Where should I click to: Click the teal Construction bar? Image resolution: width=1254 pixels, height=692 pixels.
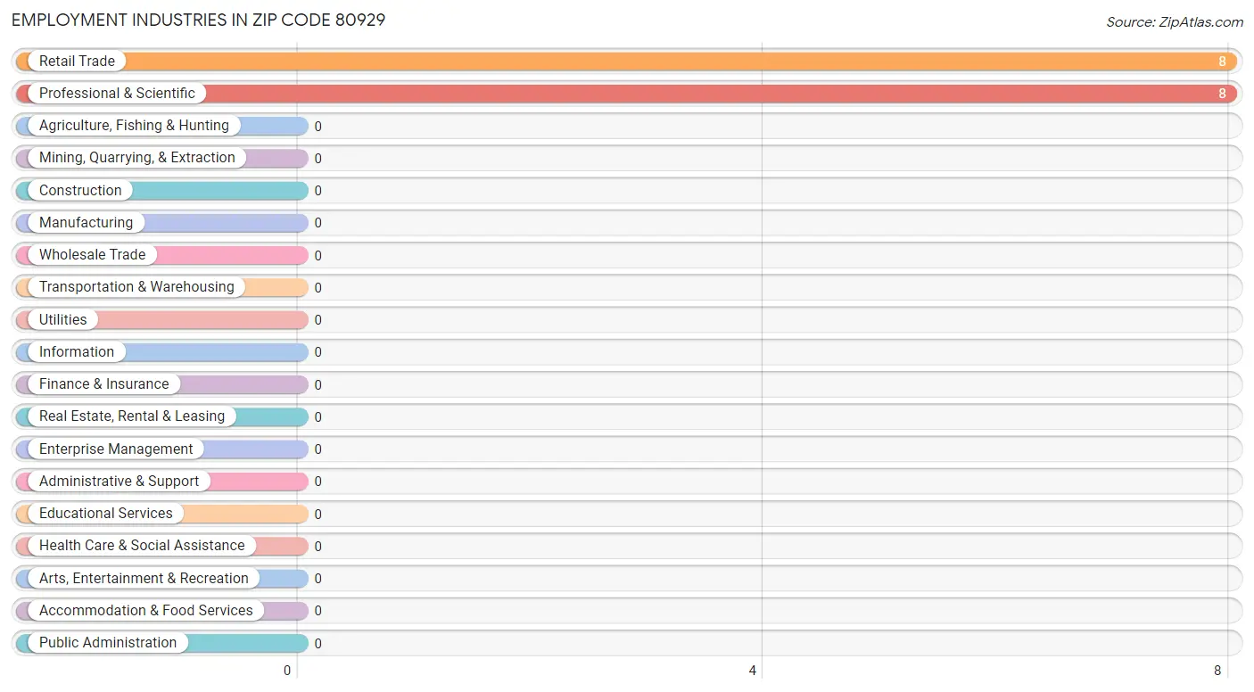(x=161, y=190)
